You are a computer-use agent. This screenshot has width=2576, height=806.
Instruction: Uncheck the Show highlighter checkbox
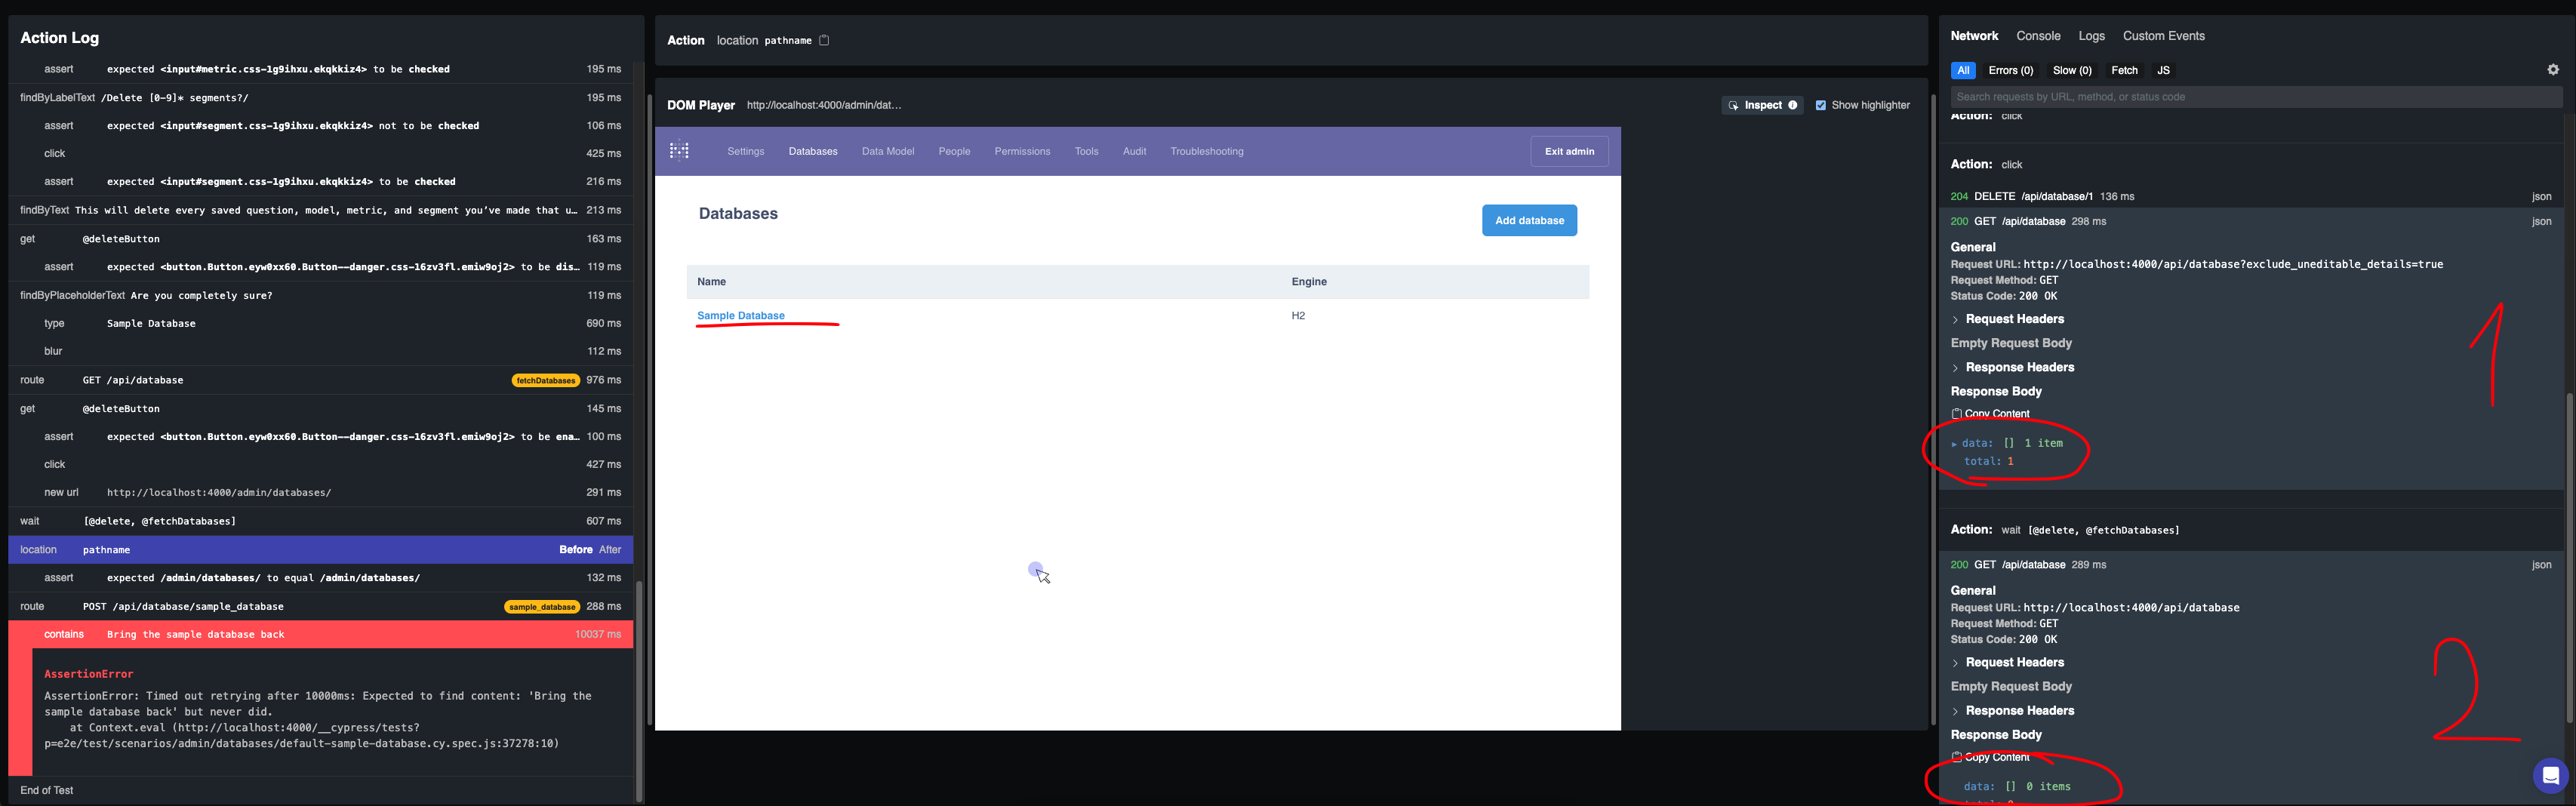1822,105
